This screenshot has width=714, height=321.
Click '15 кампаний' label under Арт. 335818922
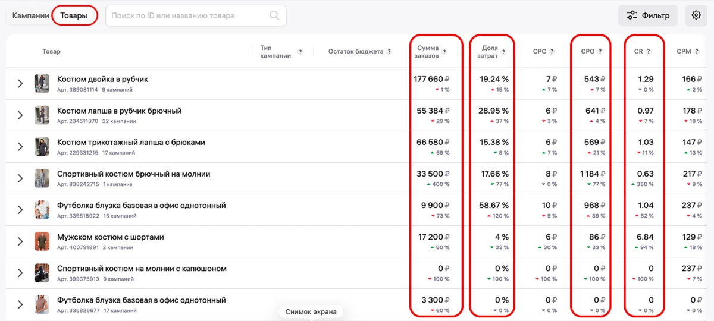pyautogui.click(x=119, y=216)
